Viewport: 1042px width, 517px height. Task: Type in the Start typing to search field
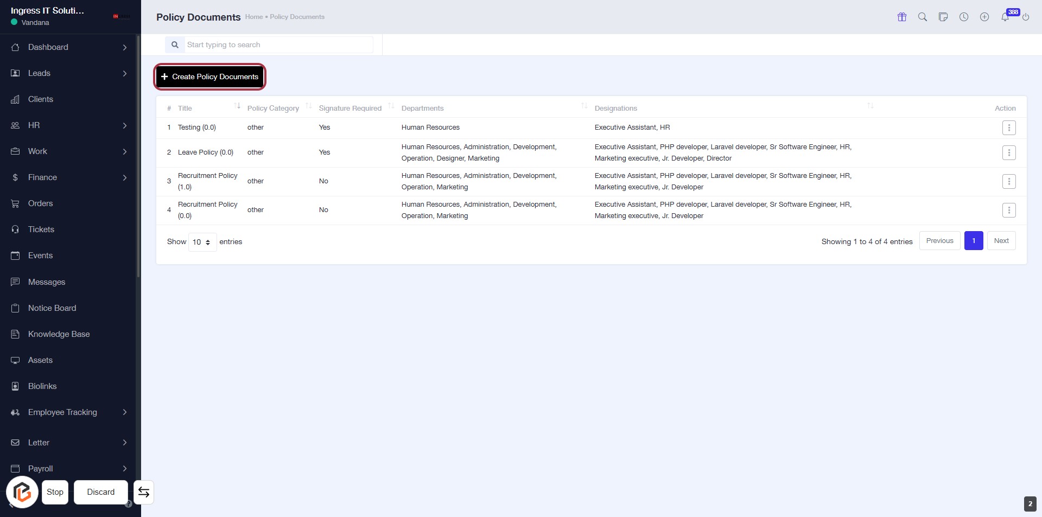pos(278,45)
